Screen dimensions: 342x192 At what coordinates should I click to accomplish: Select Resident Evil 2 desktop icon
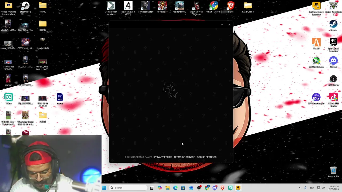180,7
